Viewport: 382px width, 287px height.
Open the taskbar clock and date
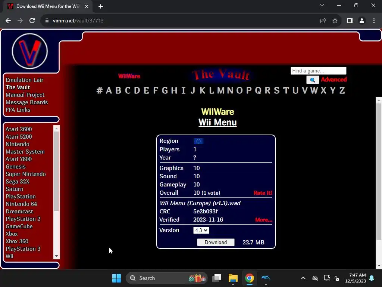point(356,278)
